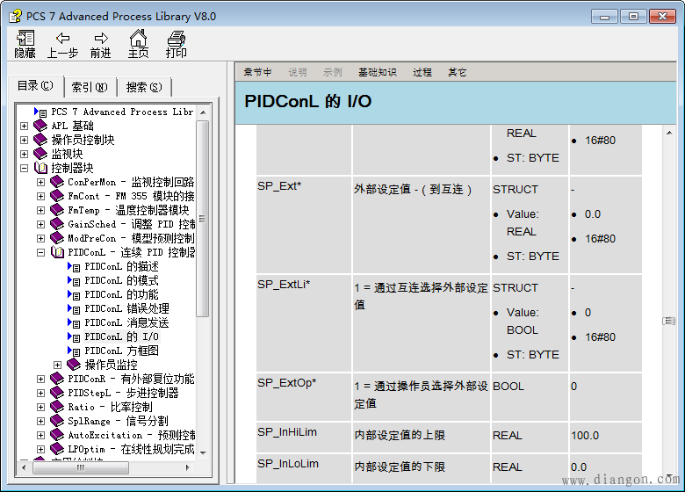
Task: Open the 过程 menu item
Action: pyautogui.click(x=422, y=72)
